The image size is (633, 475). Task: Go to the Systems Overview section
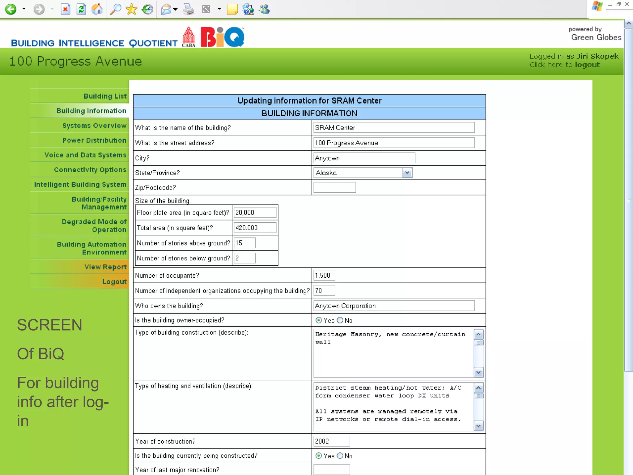pyautogui.click(x=94, y=126)
